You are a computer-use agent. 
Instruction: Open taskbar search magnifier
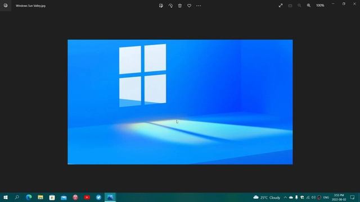coord(17,197)
